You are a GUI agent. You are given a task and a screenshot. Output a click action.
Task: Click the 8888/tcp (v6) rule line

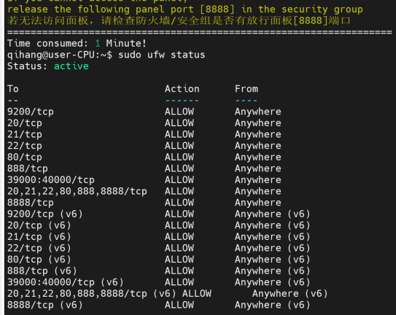point(158,305)
